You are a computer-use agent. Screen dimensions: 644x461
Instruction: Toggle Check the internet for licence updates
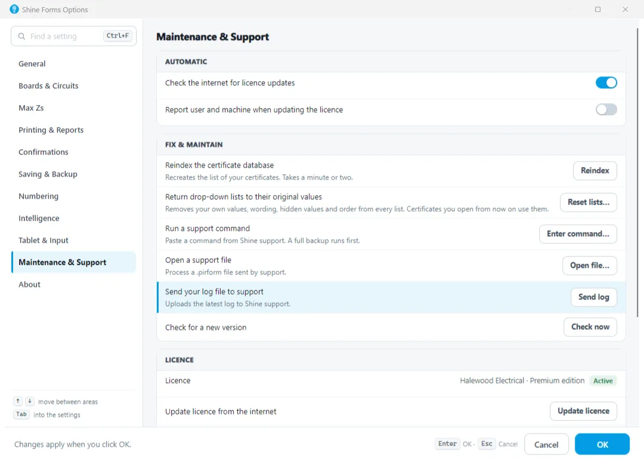606,82
